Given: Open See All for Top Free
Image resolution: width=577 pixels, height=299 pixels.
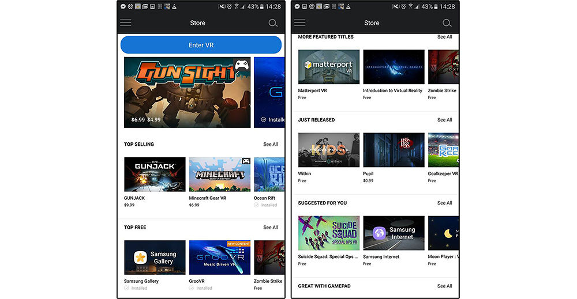Looking at the screenshot, I should [271, 228].
